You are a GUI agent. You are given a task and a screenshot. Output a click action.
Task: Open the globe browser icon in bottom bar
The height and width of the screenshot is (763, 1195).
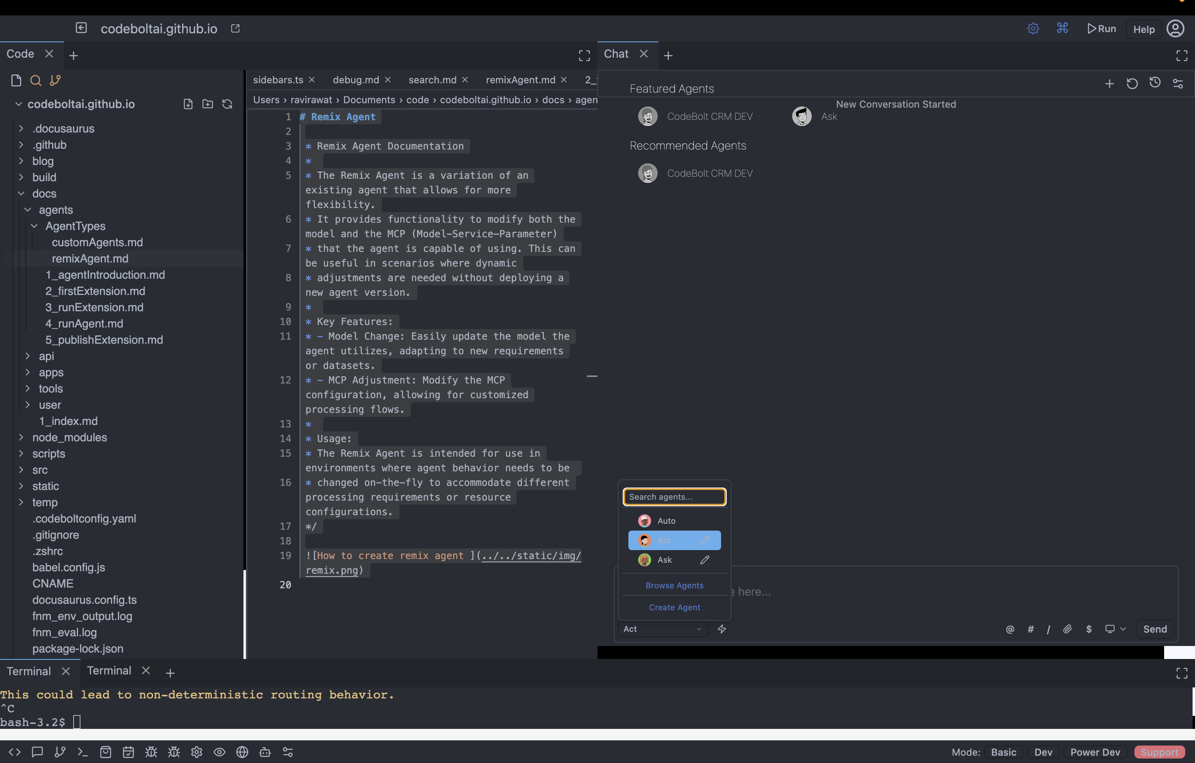pos(242,752)
